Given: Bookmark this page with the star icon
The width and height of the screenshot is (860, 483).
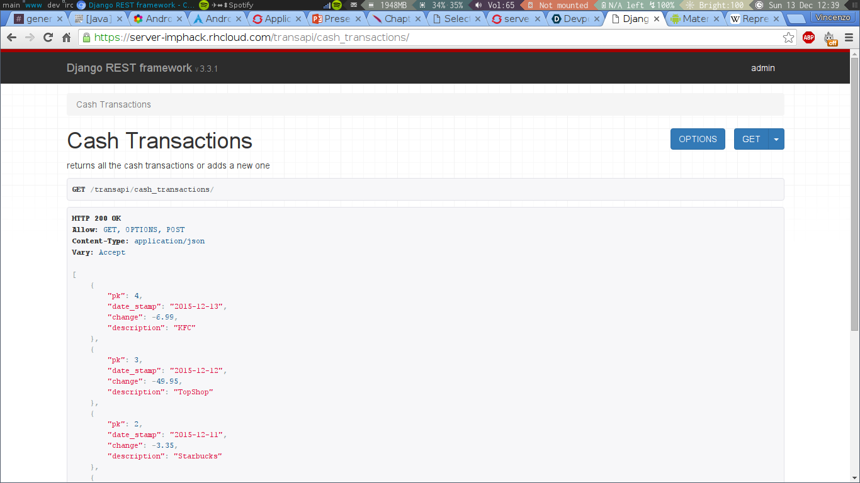Looking at the screenshot, I should [x=788, y=38].
